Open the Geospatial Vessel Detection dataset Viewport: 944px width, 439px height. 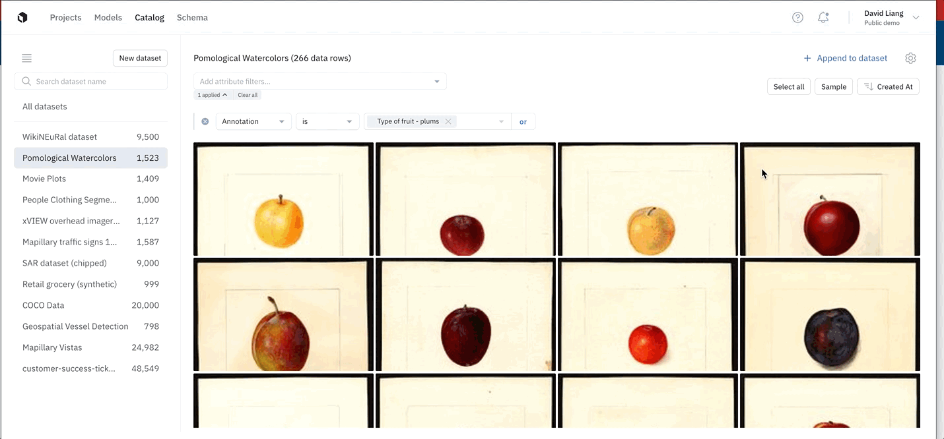tap(90, 326)
